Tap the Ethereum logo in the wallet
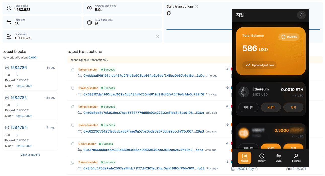Screen dimensions: 325x176 (x=243, y=92)
